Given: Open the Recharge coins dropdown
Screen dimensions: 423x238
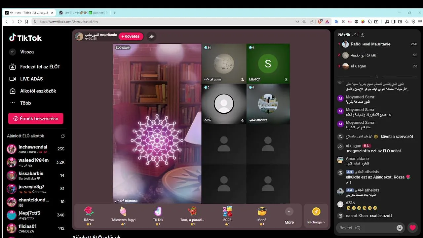Looking at the screenshot, I should coord(316,216).
